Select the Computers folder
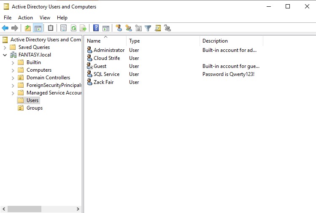Screen dimensions: 316x213 tap(39, 70)
